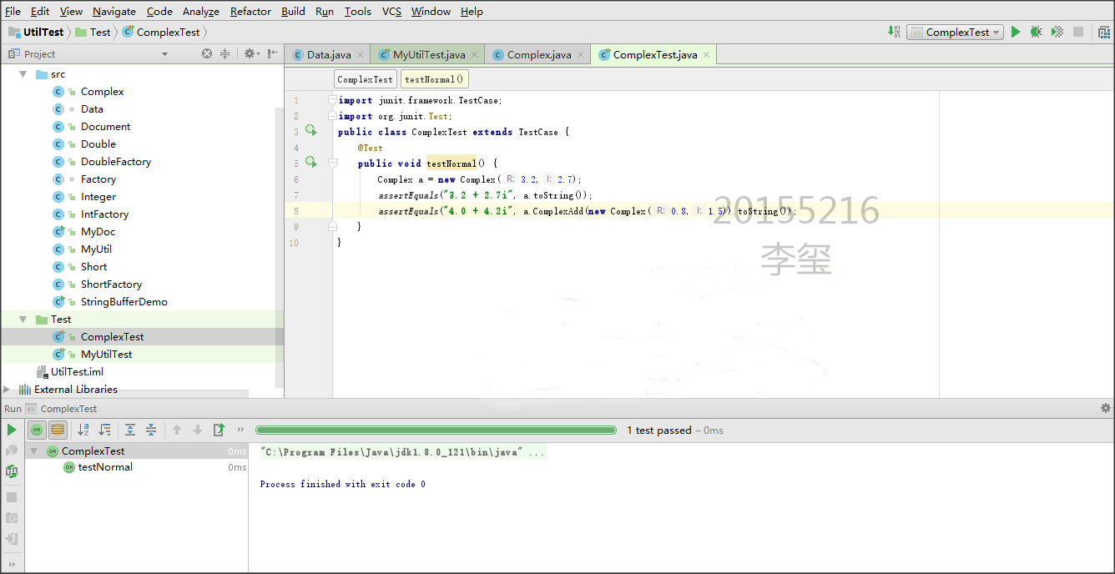The image size is (1115, 574).
Task: Click the Make Project build icon
Action: 896,32
